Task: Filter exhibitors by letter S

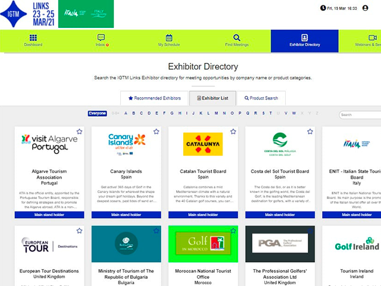Action: [x=263, y=113]
